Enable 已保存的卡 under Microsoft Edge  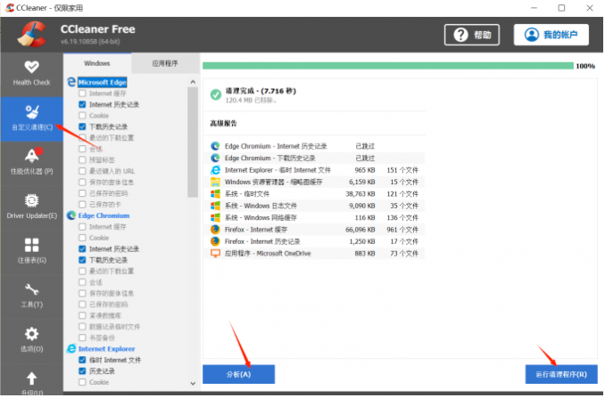point(82,205)
